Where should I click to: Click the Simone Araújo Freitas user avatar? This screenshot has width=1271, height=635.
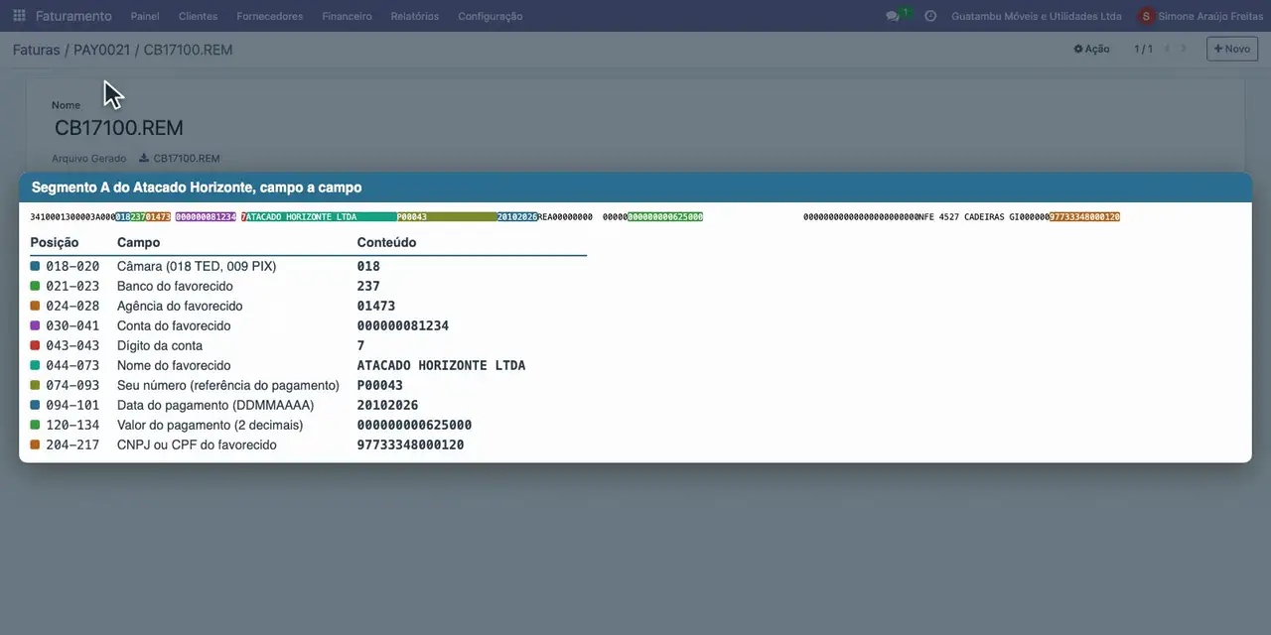pyautogui.click(x=1148, y=16)
